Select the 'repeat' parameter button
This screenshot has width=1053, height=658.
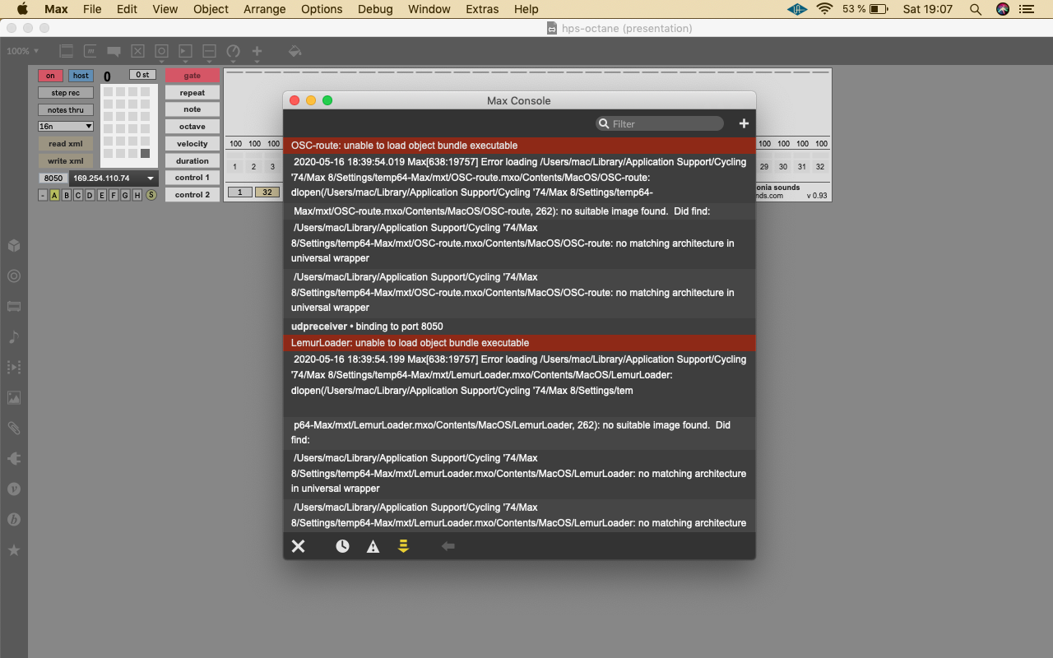(x=193, y=93)
